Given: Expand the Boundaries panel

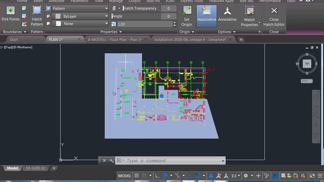Looking at the screenshot, I should 15,32.
